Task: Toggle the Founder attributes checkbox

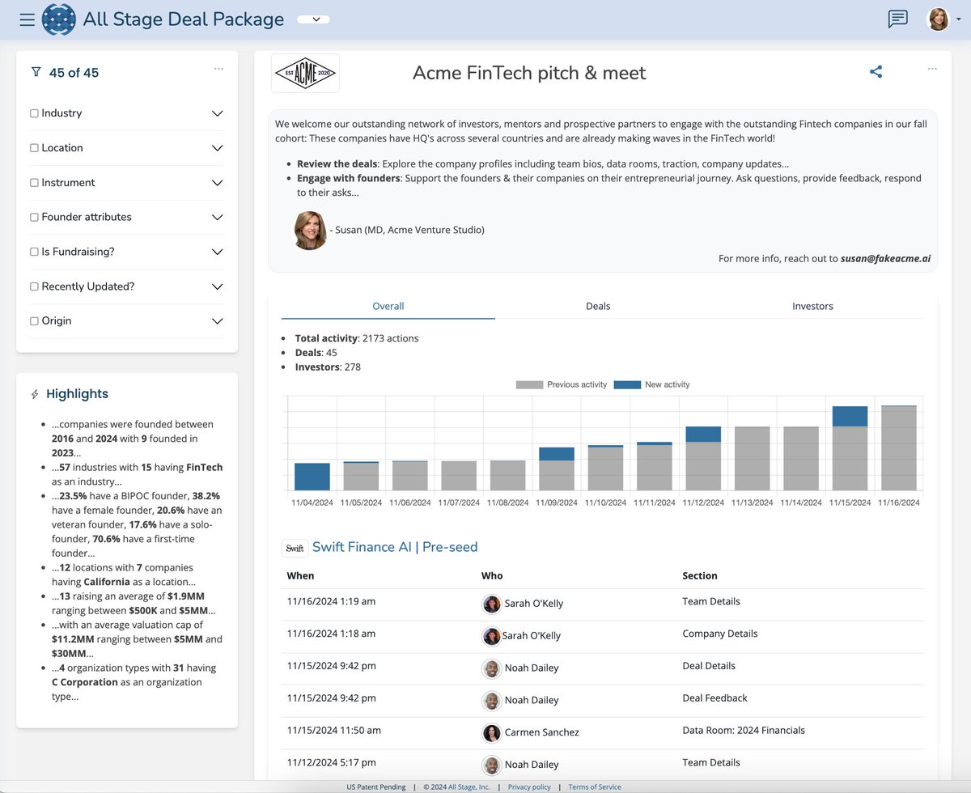Action: pos(35,217)
